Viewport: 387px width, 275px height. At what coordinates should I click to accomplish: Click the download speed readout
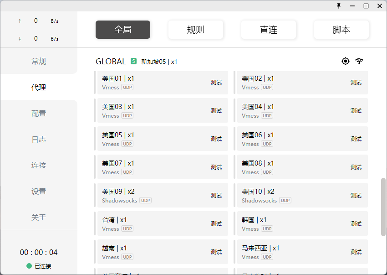(x=39, y=39)
